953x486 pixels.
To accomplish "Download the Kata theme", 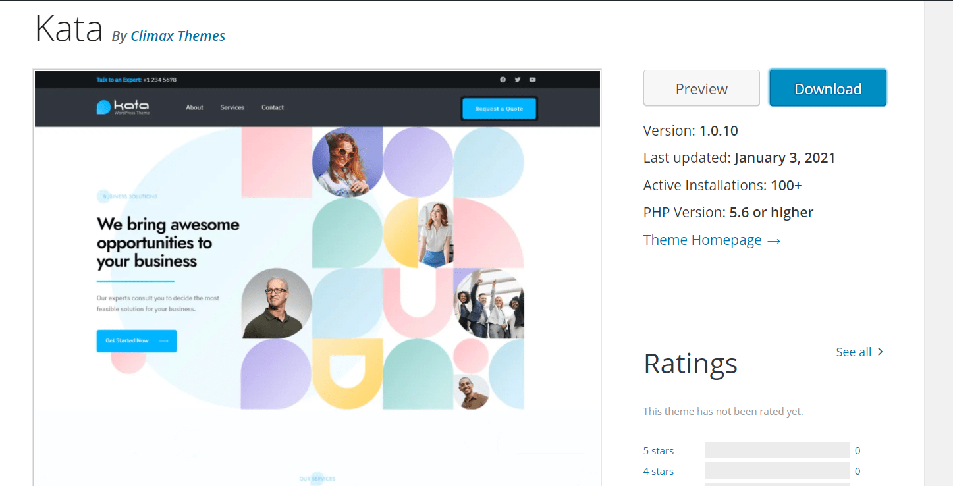I will pos(828,88).
